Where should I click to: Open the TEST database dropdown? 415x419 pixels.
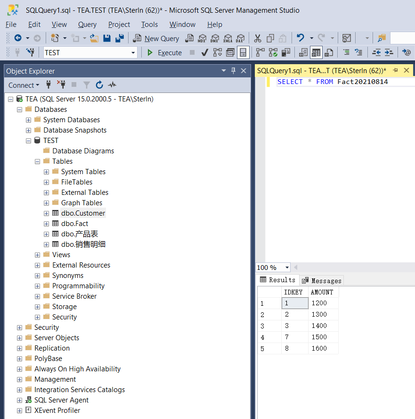click(133, 53)
